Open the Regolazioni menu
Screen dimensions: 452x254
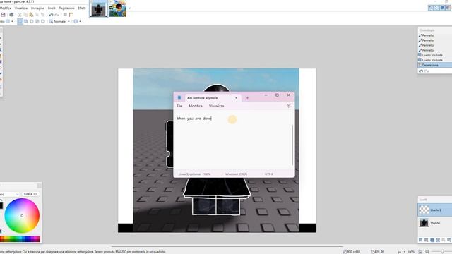pyautogui.click(x=66, y=8)
